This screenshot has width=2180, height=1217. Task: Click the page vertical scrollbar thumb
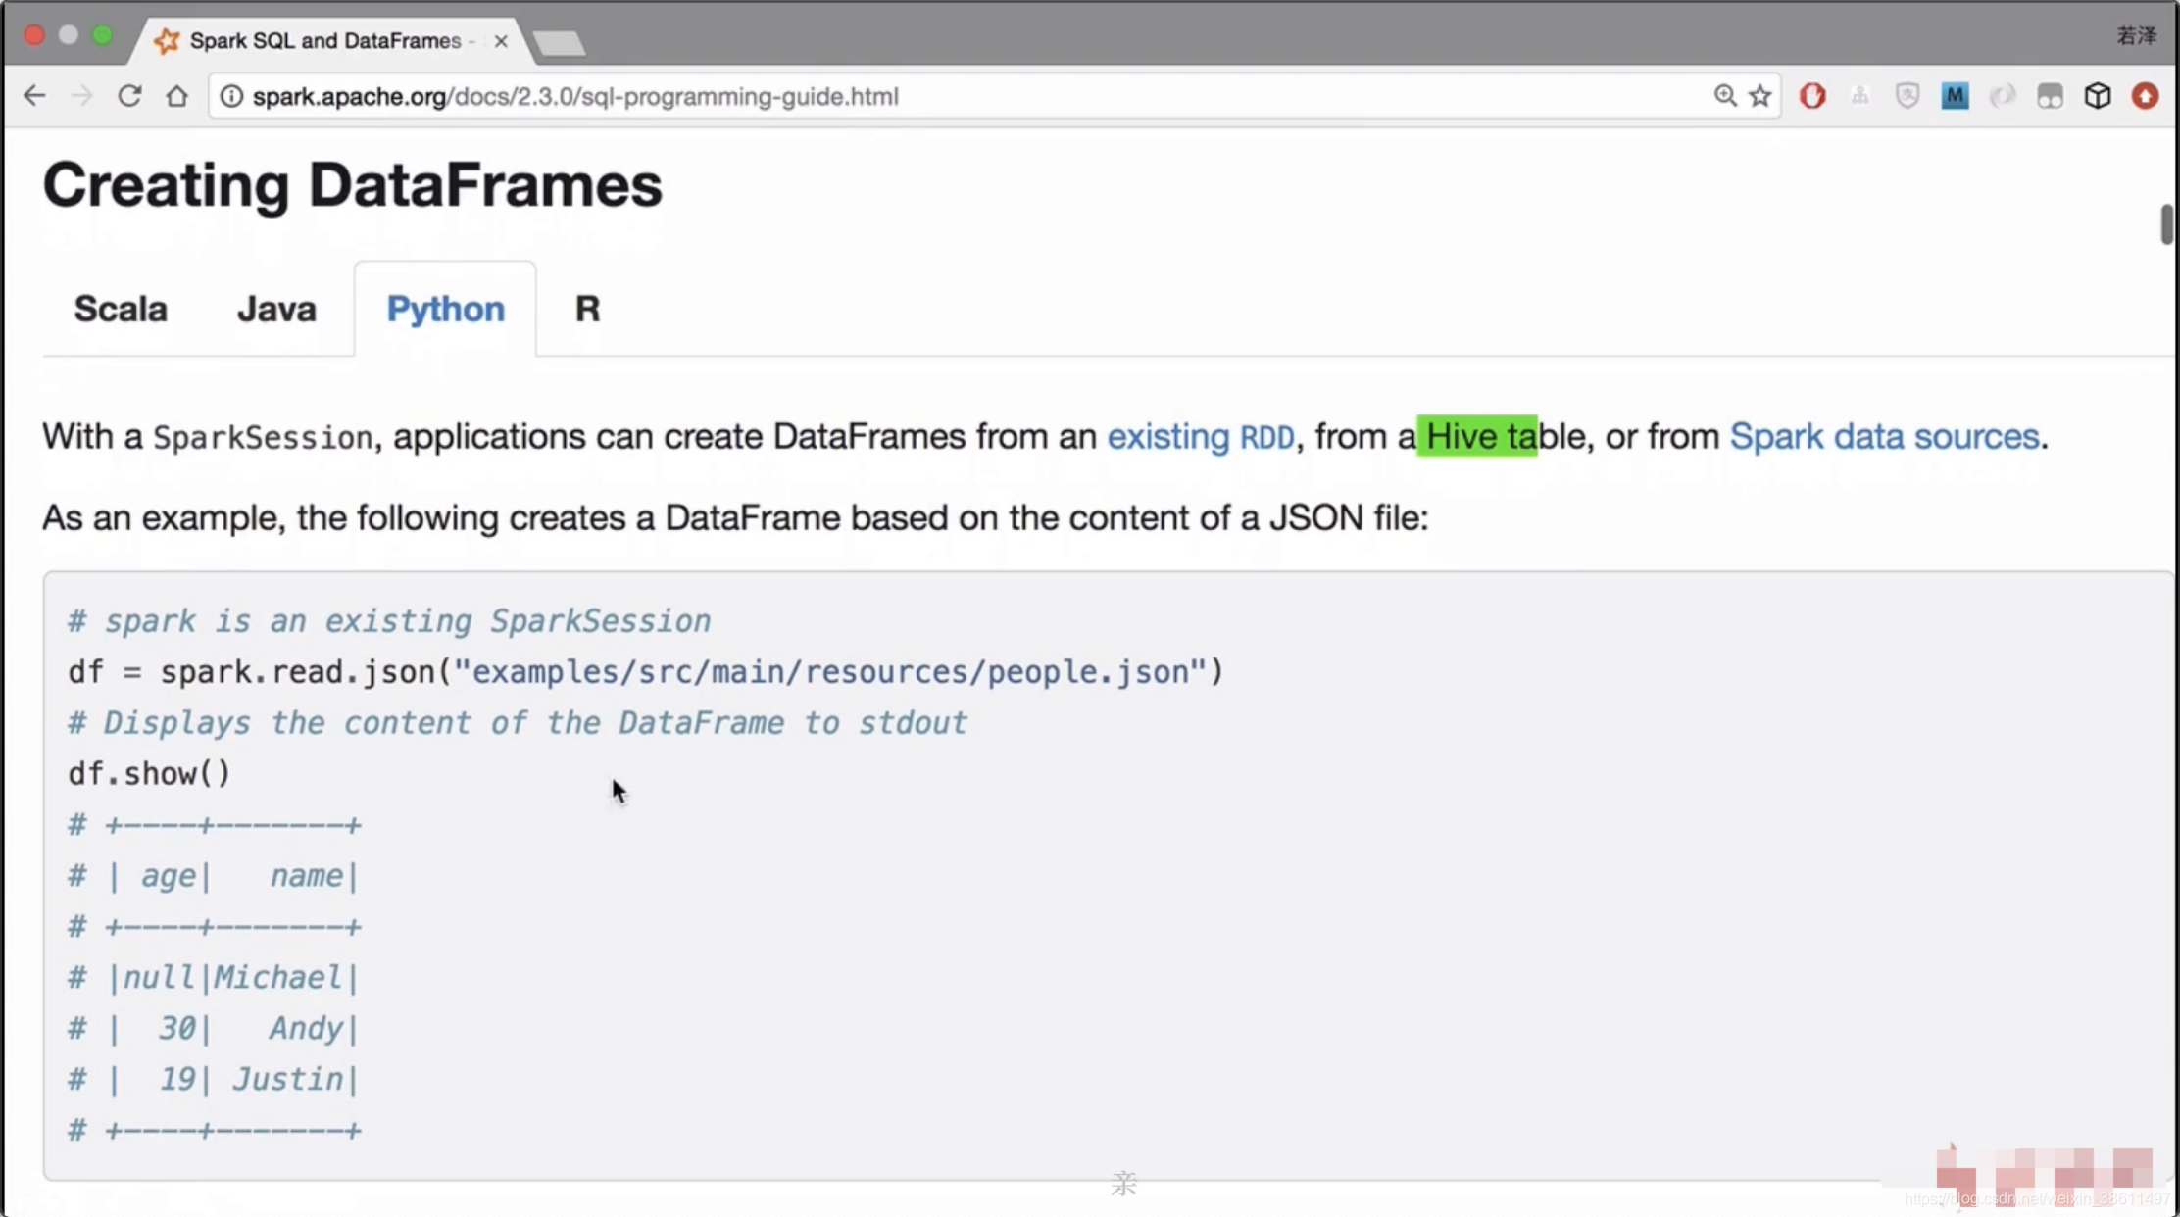tap(2166, 224)
